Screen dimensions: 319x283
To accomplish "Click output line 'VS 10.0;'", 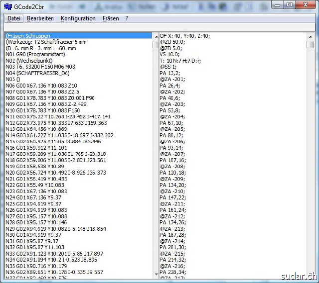I will pyautogui.click(x=169, y=54).
